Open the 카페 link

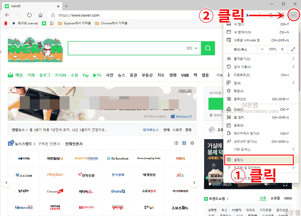(x=31, y=75)
